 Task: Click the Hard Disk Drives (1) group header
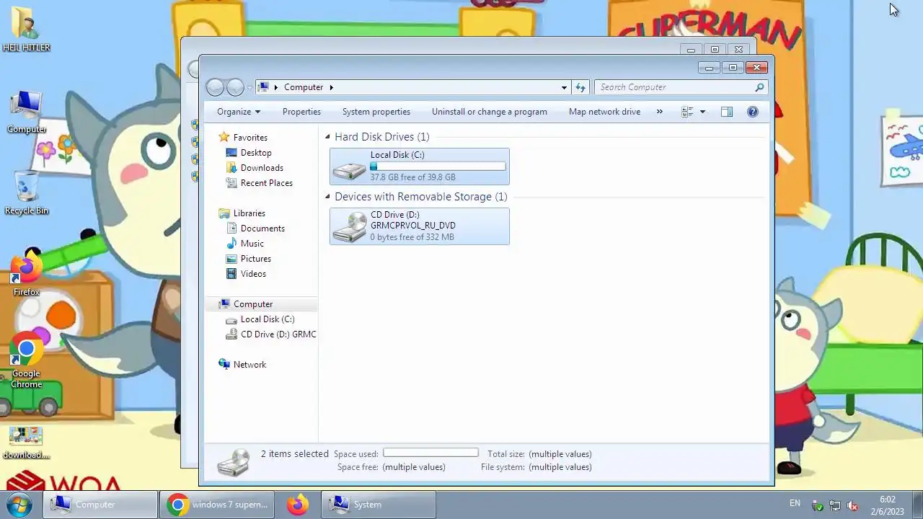(381, 137)
